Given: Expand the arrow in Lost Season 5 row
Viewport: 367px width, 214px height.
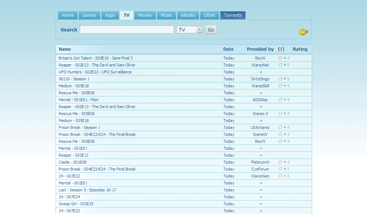Looking at the screenshot, I should point(261,190).
